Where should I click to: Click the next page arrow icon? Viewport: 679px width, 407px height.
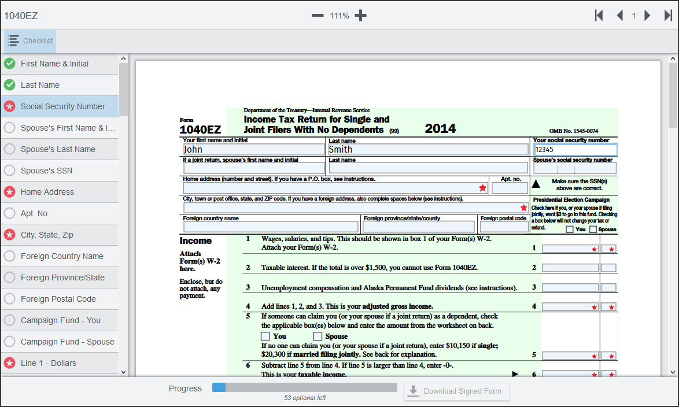(x=648, y=15)
